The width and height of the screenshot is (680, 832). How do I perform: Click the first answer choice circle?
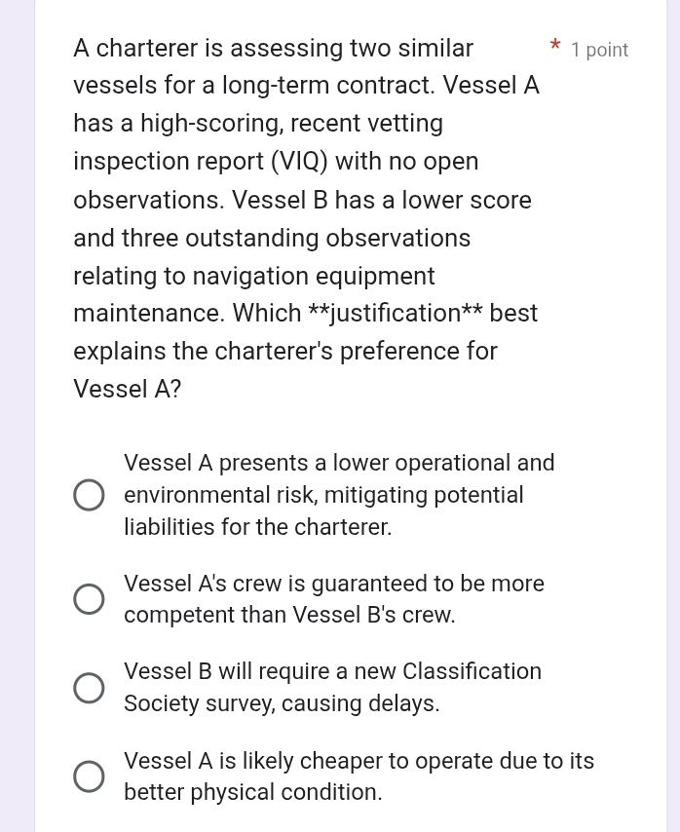click(x=89, y=495)
